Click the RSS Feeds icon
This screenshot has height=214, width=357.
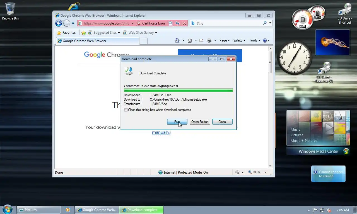(190, 40)
